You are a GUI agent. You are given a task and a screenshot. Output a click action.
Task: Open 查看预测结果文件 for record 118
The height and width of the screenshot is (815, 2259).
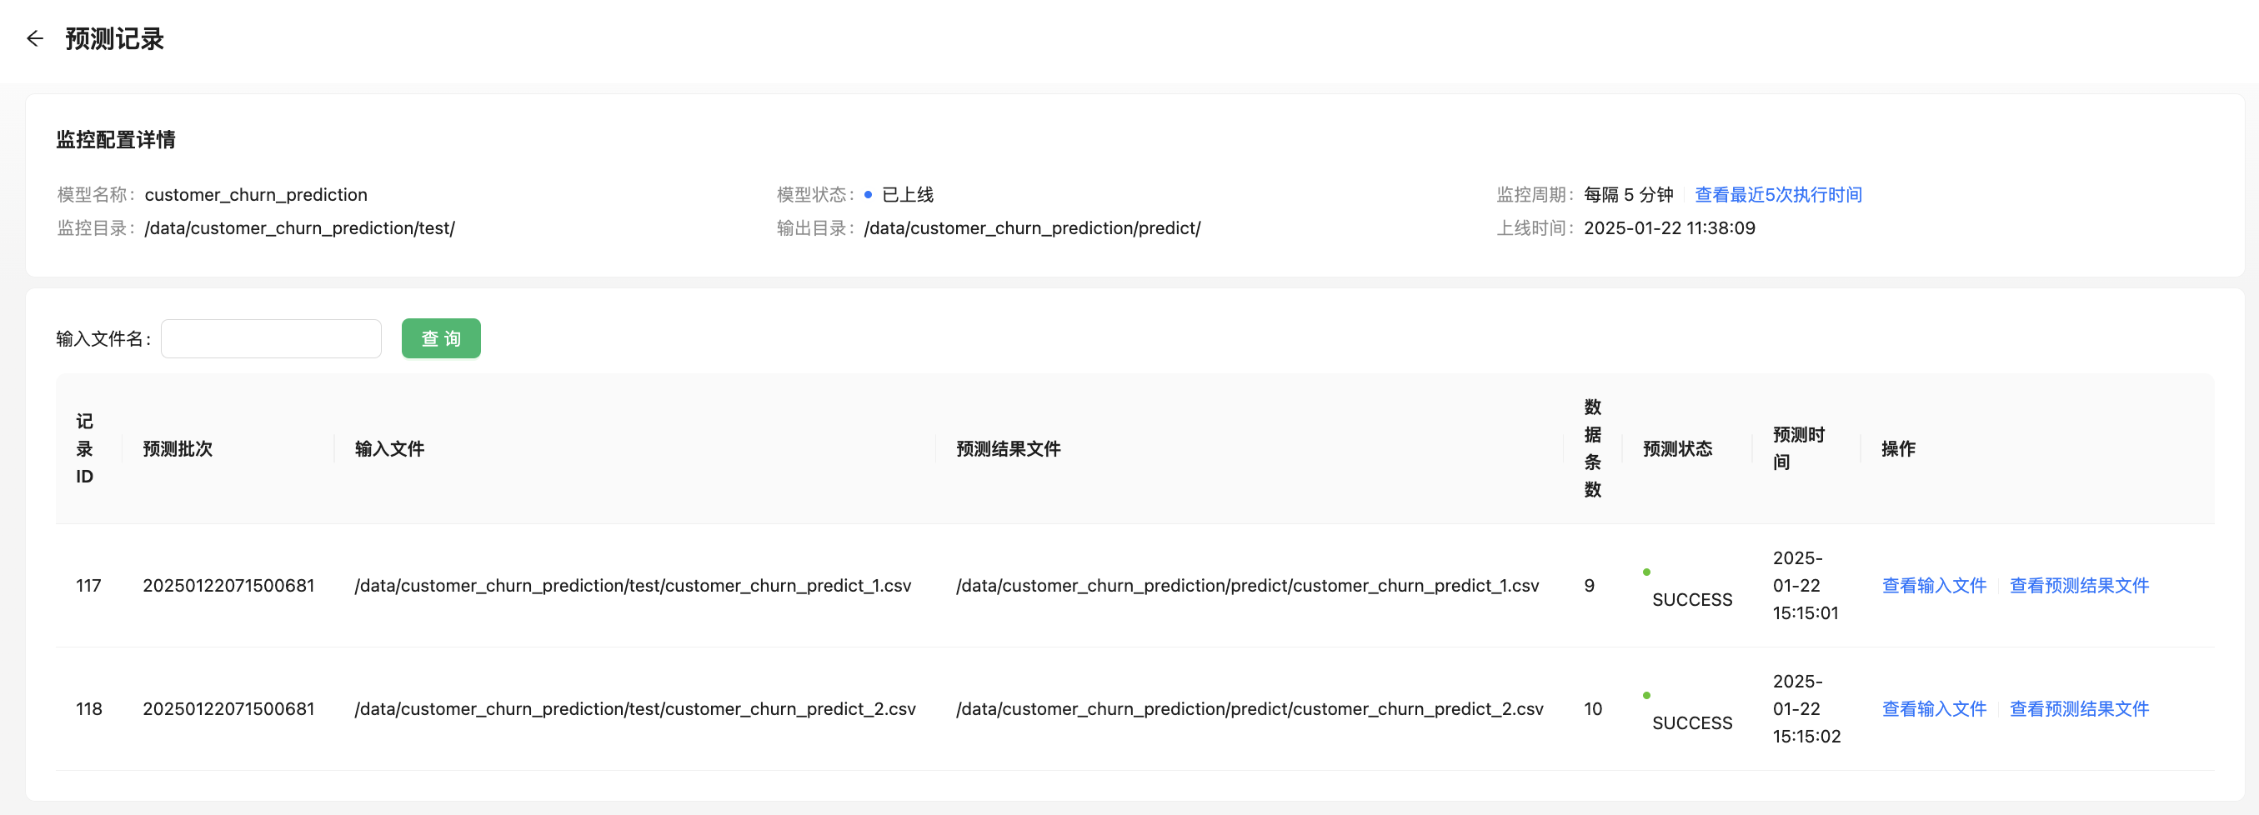pyautogui.click(x=2078, y=709)
